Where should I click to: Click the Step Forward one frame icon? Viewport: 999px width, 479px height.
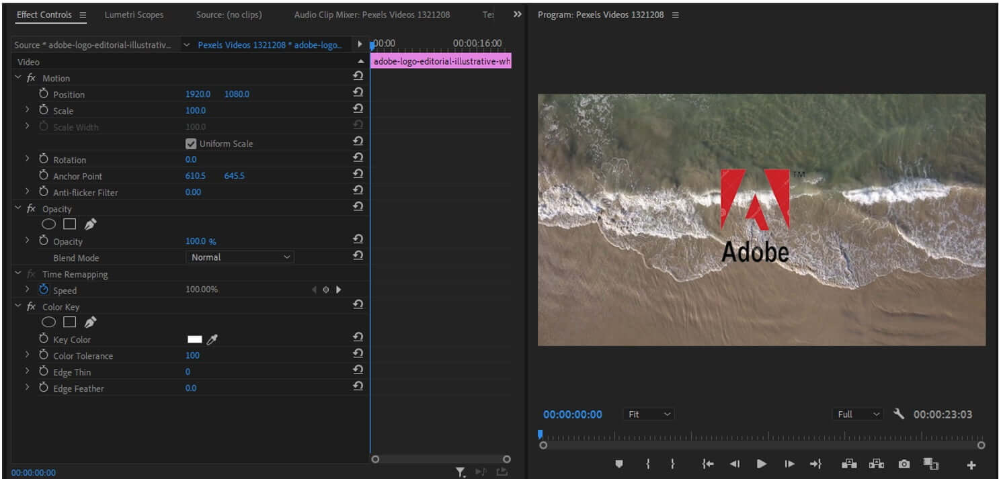pos(789,464)
